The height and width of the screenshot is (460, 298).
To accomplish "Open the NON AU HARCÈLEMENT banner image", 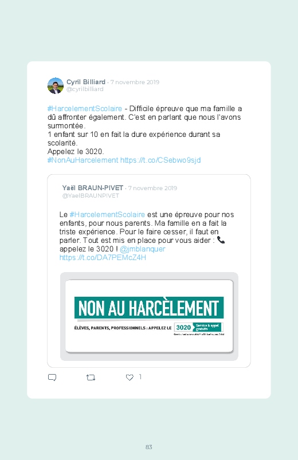I will coord(149,316).
